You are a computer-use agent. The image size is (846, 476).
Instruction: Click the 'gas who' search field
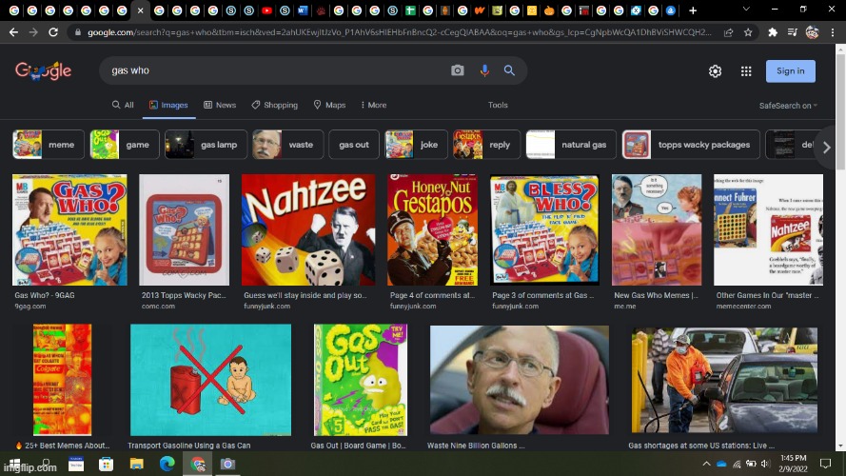point(276,70)
